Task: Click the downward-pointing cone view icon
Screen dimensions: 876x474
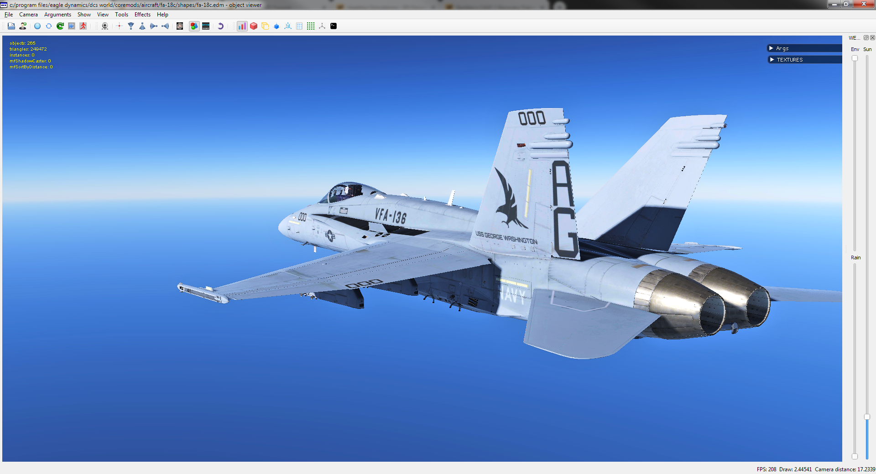Action: point(131,26)
